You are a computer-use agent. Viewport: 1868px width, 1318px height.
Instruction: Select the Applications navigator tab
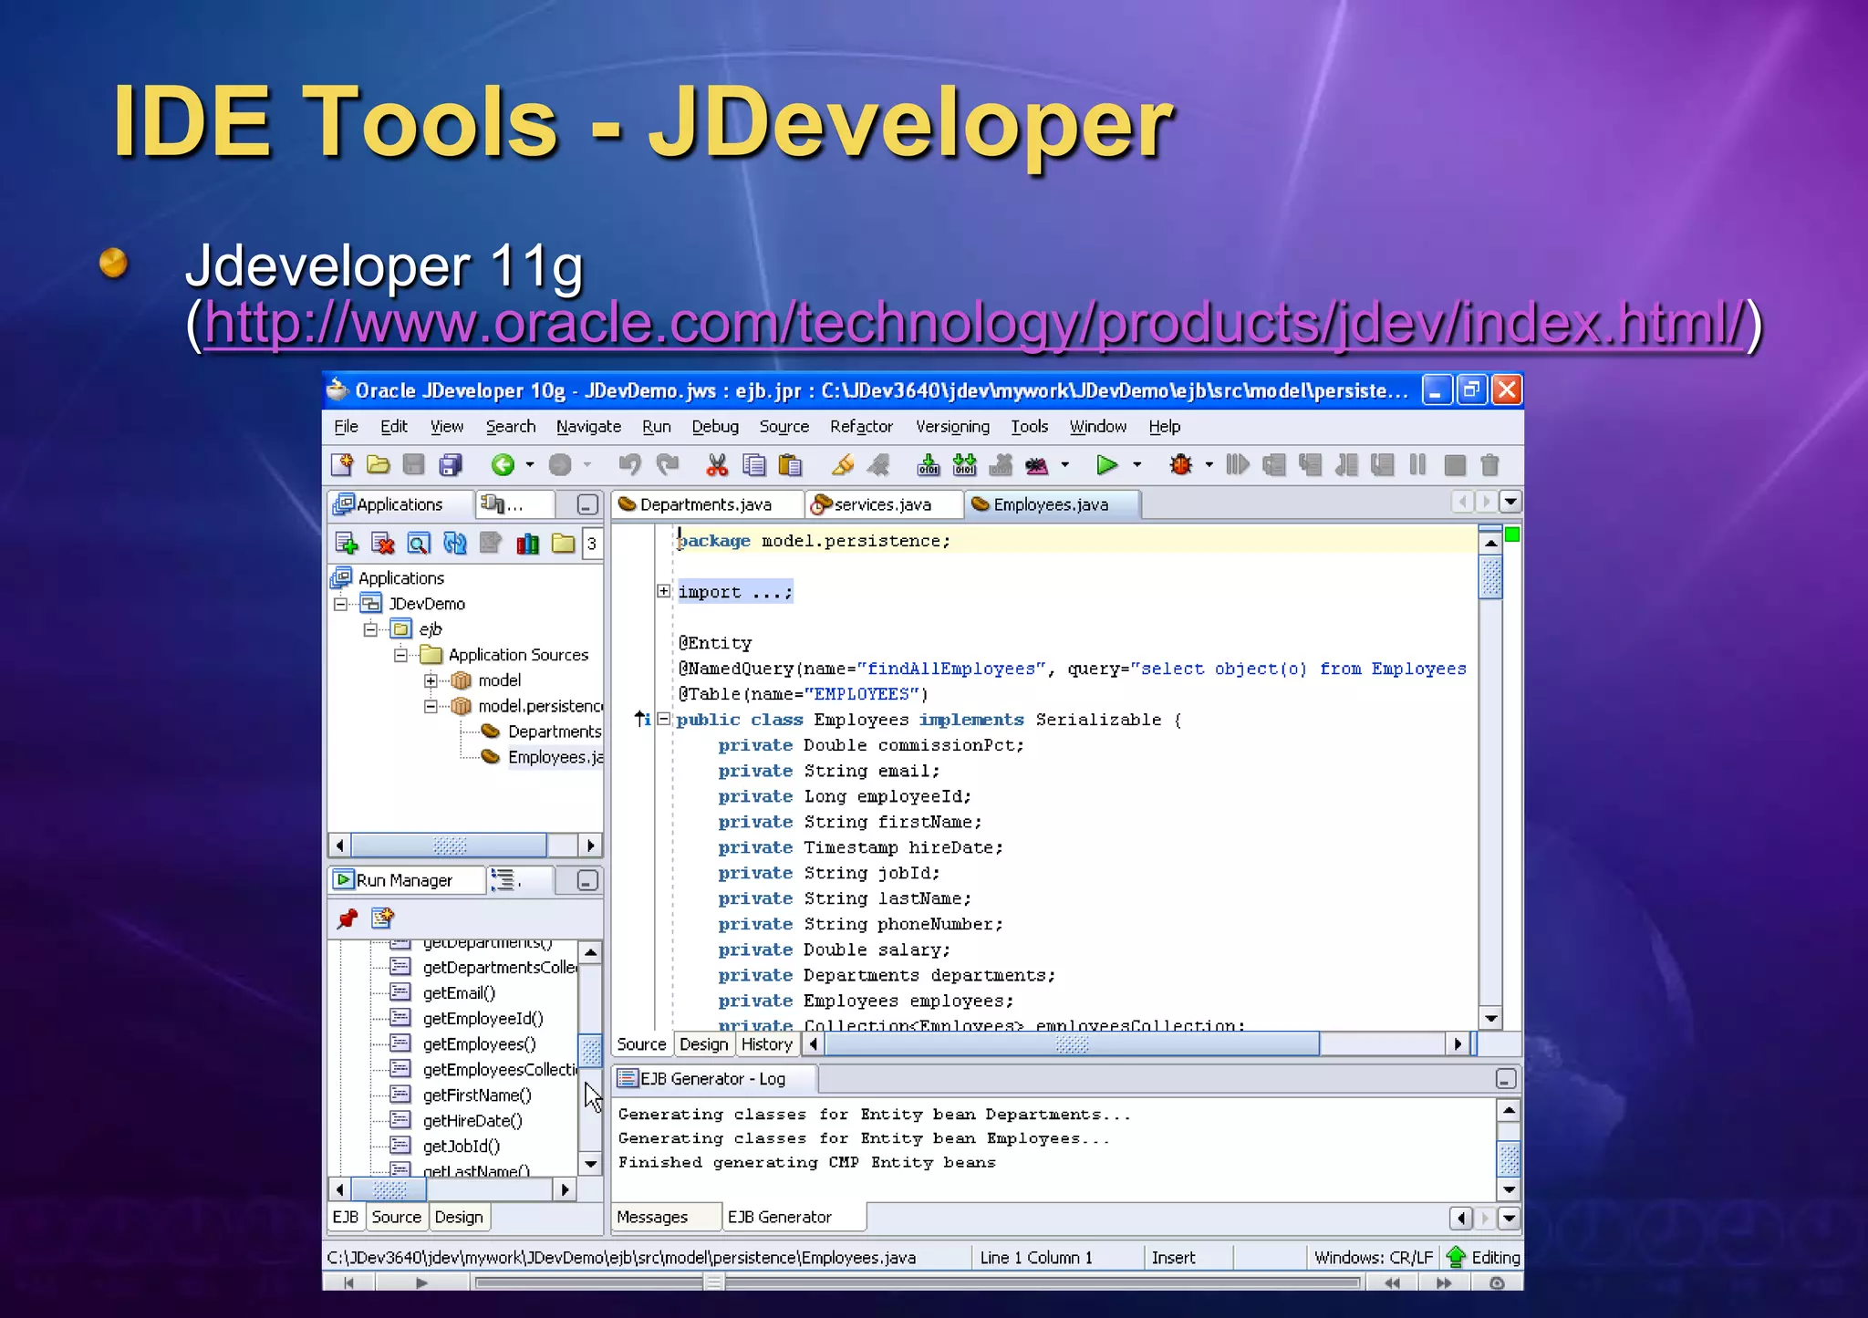pyautogui.click(x=400, y=504)
